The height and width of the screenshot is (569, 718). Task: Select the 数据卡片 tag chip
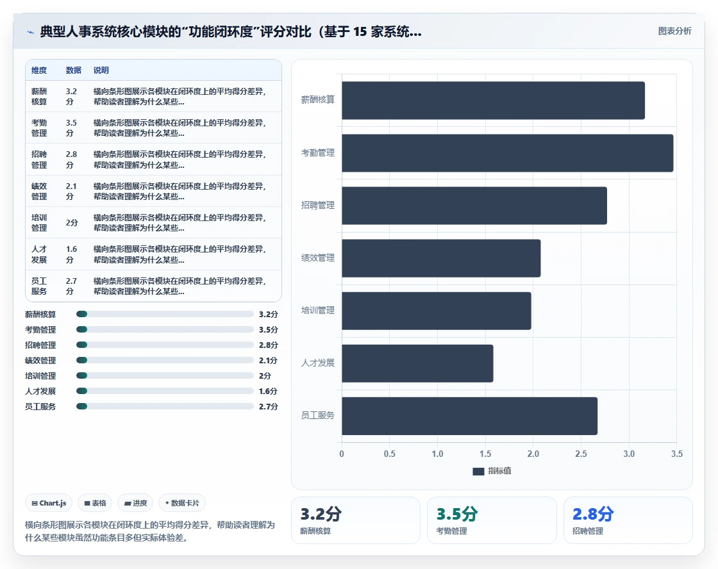coord(182,503)
